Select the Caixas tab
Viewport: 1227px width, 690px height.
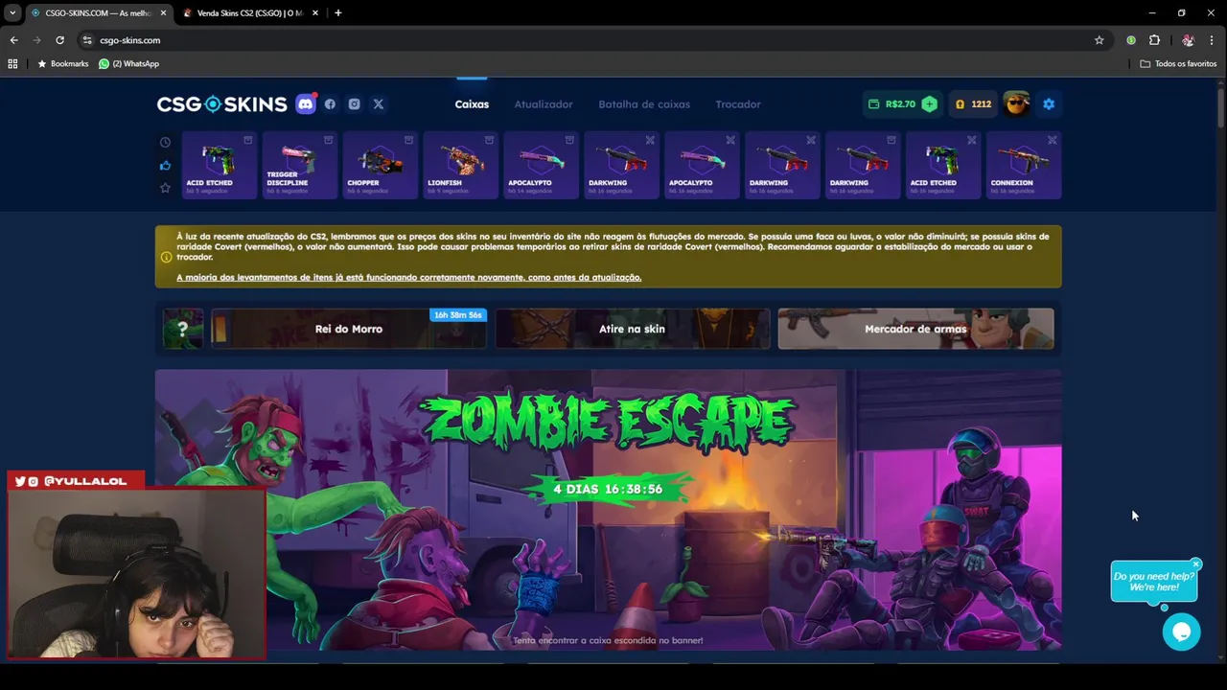pyautogui.click(x=472, y=103)
